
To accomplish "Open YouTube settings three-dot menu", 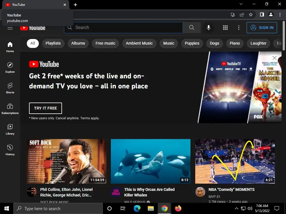I will [x=239, y=28].
